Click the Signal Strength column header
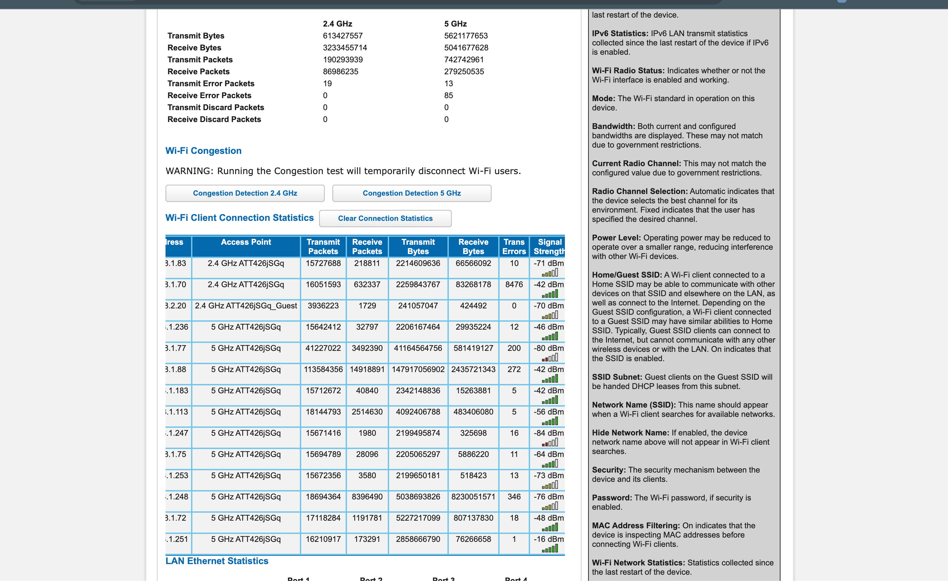Viewport: 948px width, 581px height. tap(549, 247)
